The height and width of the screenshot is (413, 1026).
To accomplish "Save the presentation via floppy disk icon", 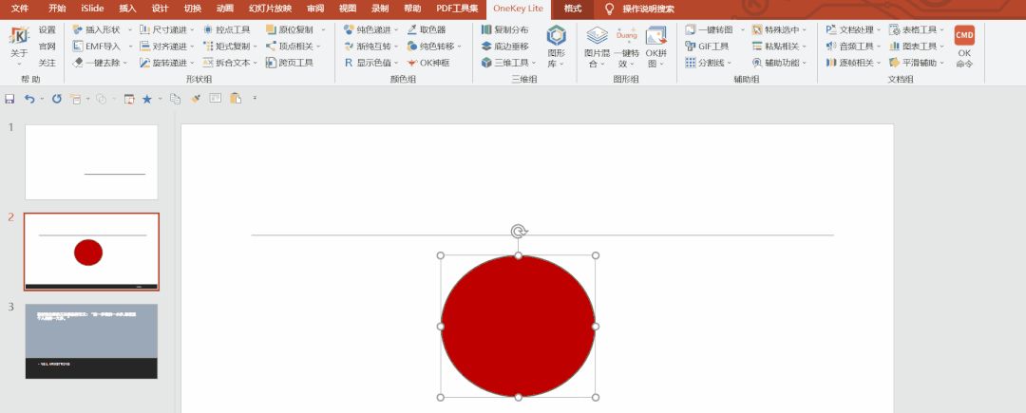I will 9,99.
